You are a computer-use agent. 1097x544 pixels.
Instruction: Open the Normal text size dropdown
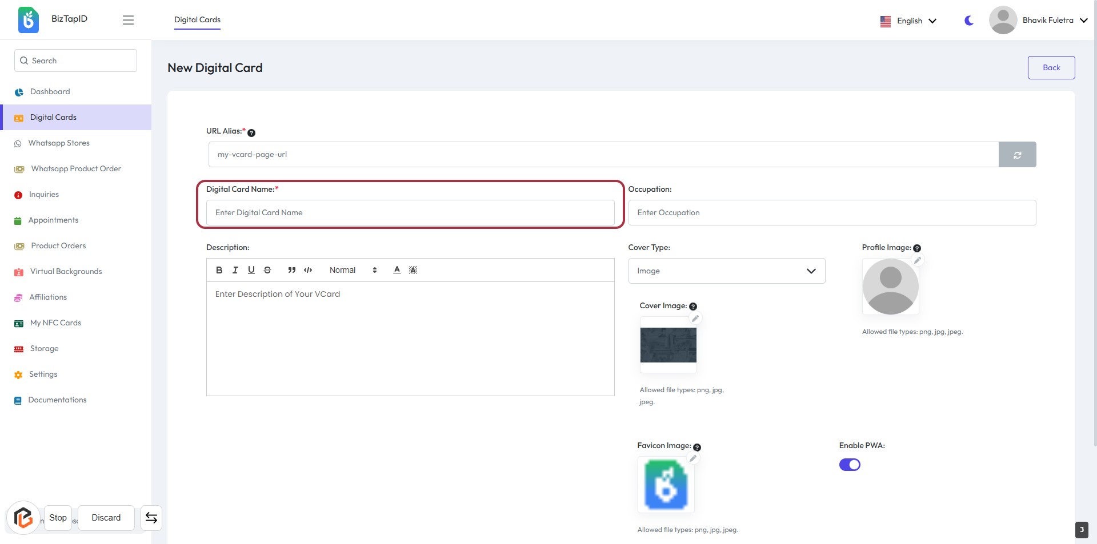353,270
